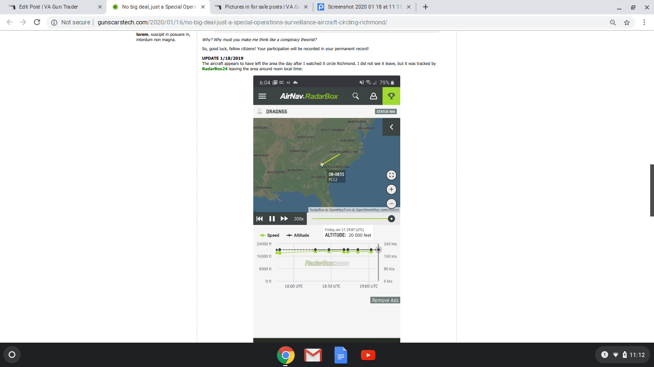Click the last chart data point marker
The width and height of the screenshot is (654, 367).
(379, 249)
